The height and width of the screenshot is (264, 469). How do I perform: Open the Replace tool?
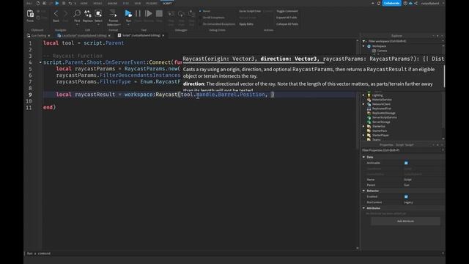pos(88,13)
